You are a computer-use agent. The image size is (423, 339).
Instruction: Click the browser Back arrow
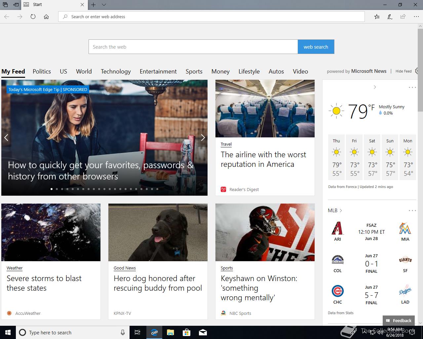[x=7, y=17]
